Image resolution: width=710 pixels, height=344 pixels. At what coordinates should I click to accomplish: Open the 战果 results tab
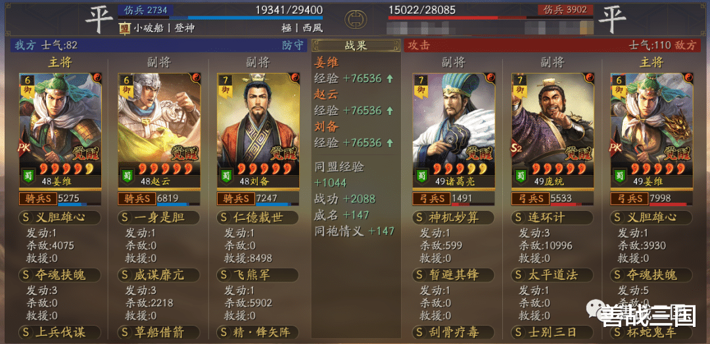click(356, 46)
